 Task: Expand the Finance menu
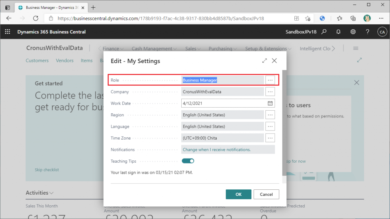click(x=113, y=49)
